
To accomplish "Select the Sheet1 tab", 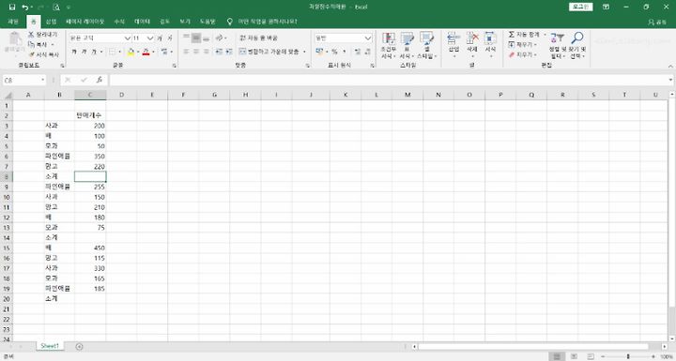I will (50, 346).
